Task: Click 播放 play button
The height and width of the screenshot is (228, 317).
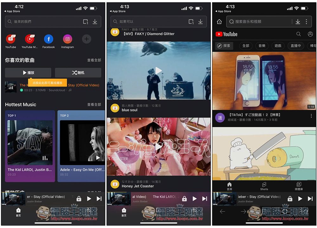Action: (28, 73)
